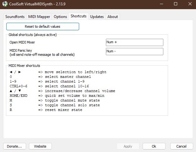
Task: Confirm settings with the Ok button
Action: point(154,146)
